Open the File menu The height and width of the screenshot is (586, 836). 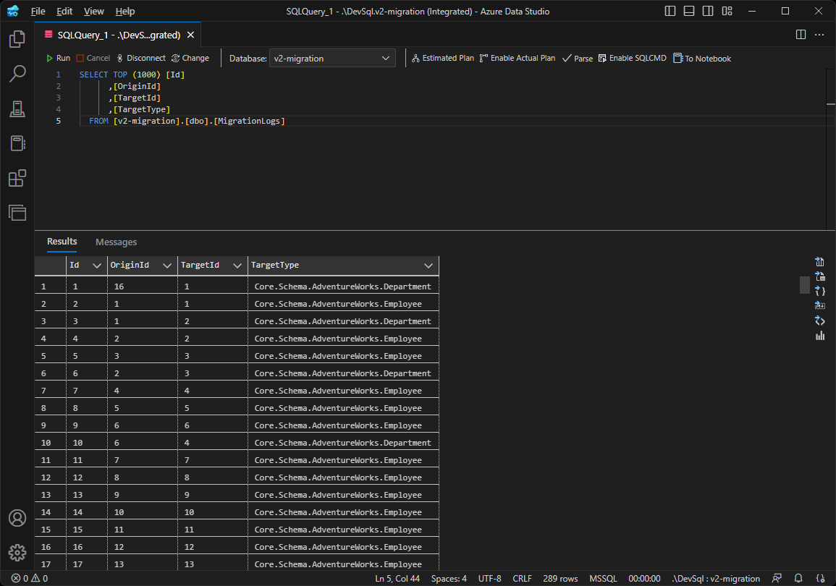(38, 11)
